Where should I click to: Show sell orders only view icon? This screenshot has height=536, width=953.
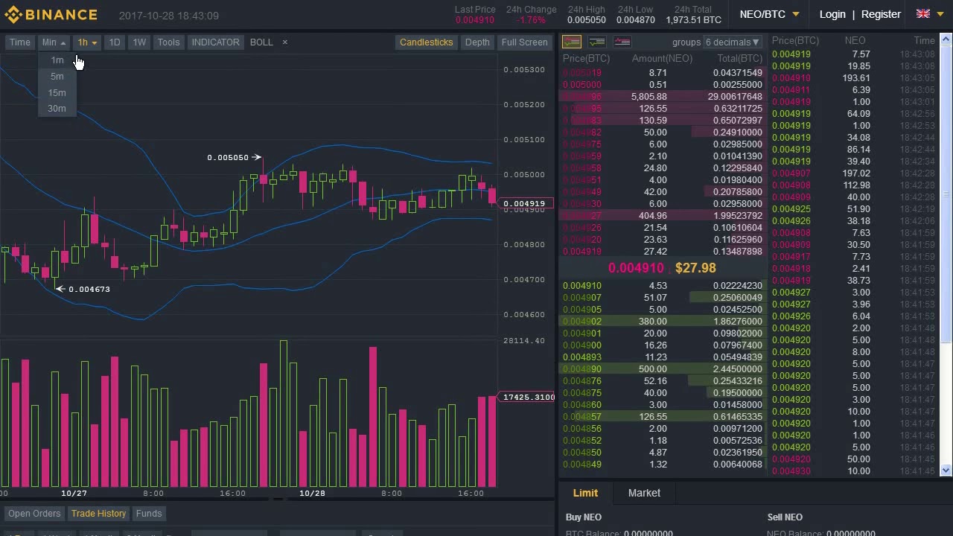pos(622,42)
